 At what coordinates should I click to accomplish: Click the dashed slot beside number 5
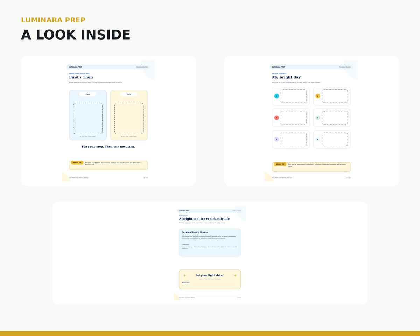click(294, 139)
